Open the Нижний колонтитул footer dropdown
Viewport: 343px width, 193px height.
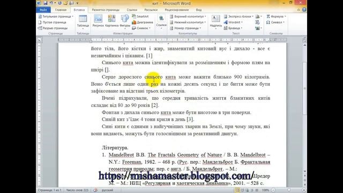coord(188,23)
